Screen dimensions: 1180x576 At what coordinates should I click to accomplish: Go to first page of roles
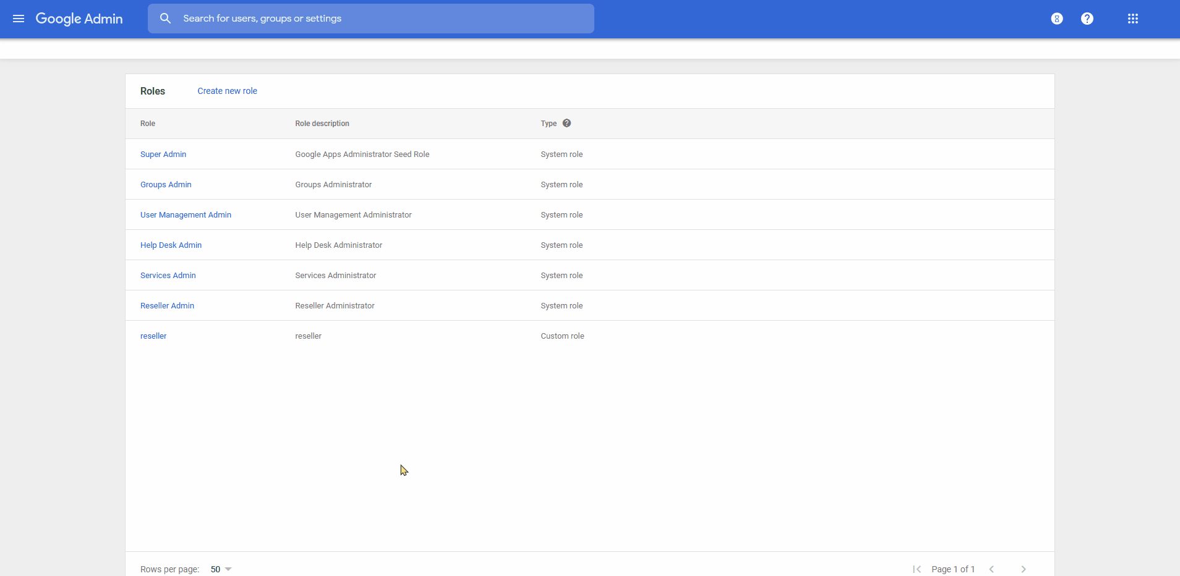917,569
